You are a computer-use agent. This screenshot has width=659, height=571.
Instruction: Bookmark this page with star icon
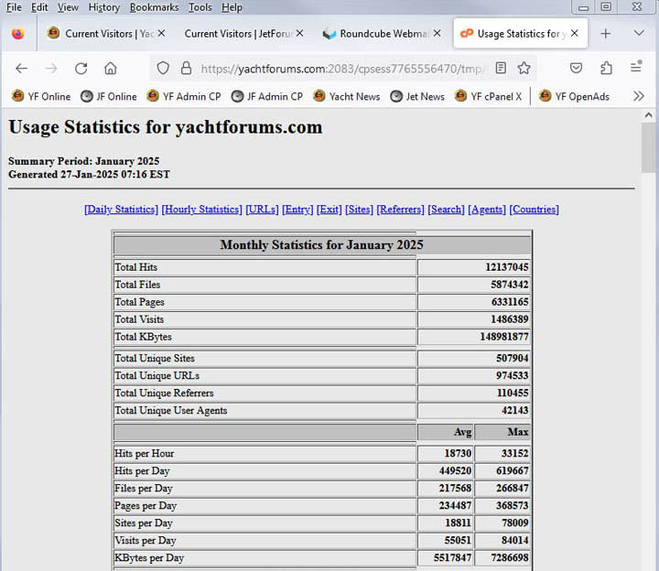[x=524, y=68]
